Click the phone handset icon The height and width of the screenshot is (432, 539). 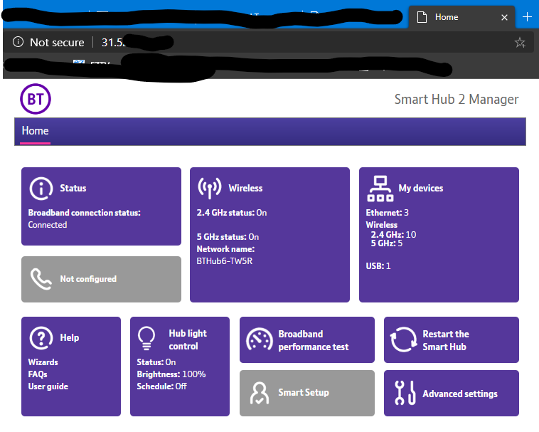coord(41,279)
